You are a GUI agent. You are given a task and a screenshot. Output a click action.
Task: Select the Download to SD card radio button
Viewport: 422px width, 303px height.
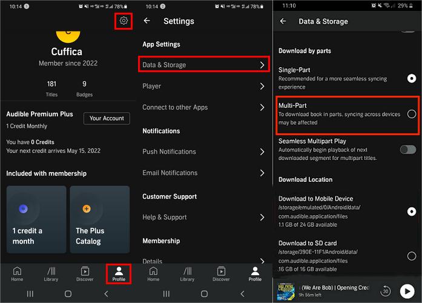(412, 256)
